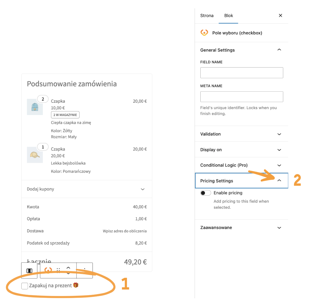This screenshot has height=305, width=314.
Task: Move the block up with the up arrow
Action: point(68,268)
